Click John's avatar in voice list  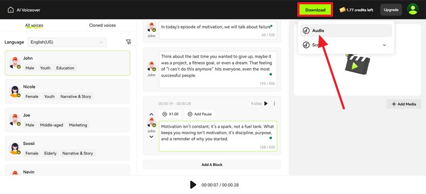coord(15,63)
